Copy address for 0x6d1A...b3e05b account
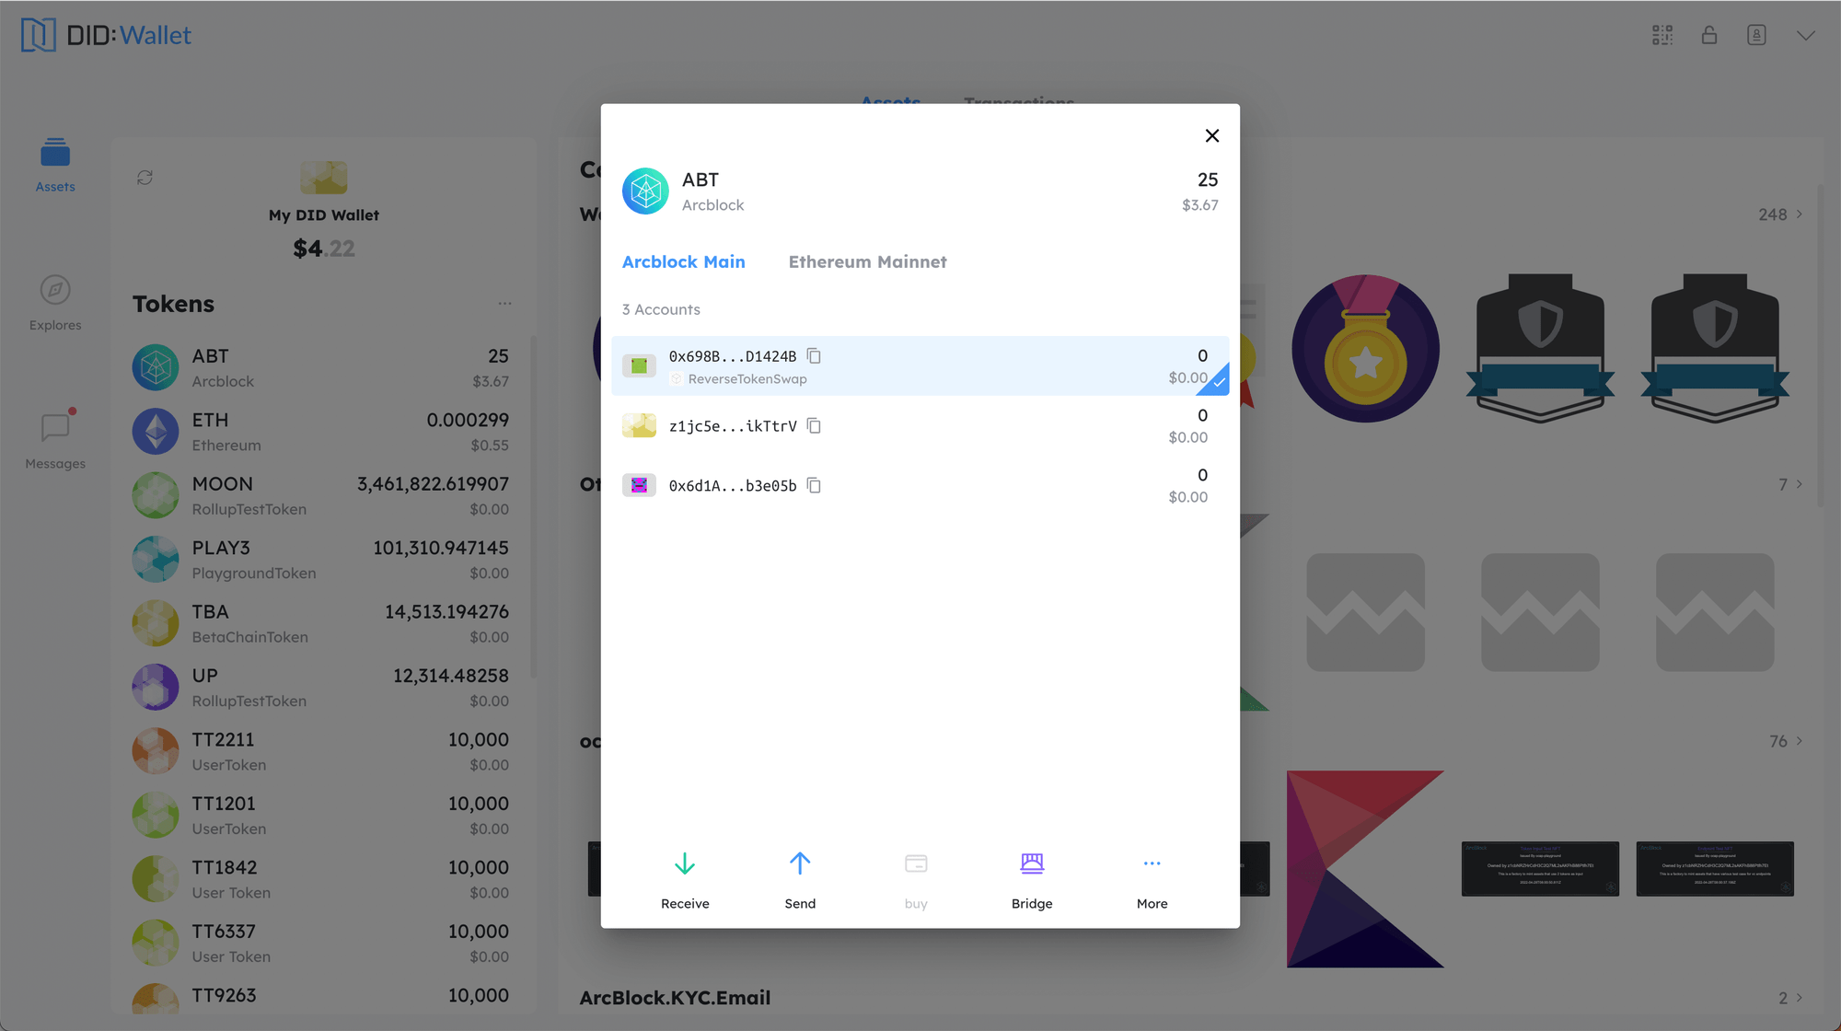This screenshot has height=1031, width=1841. (x=815, y=484)
